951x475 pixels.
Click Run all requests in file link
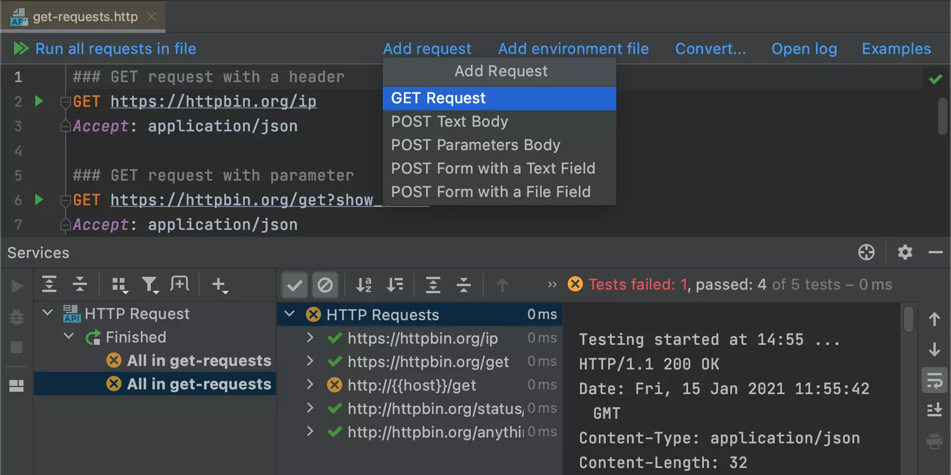pyautogui.click(x=116, y=49)
